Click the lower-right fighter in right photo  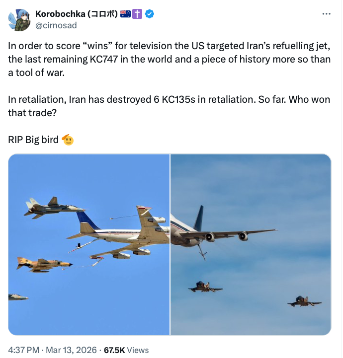[x=304, y=301]
